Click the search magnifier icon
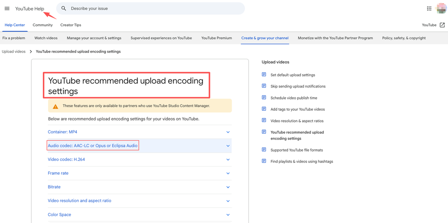 coord(64,8)
